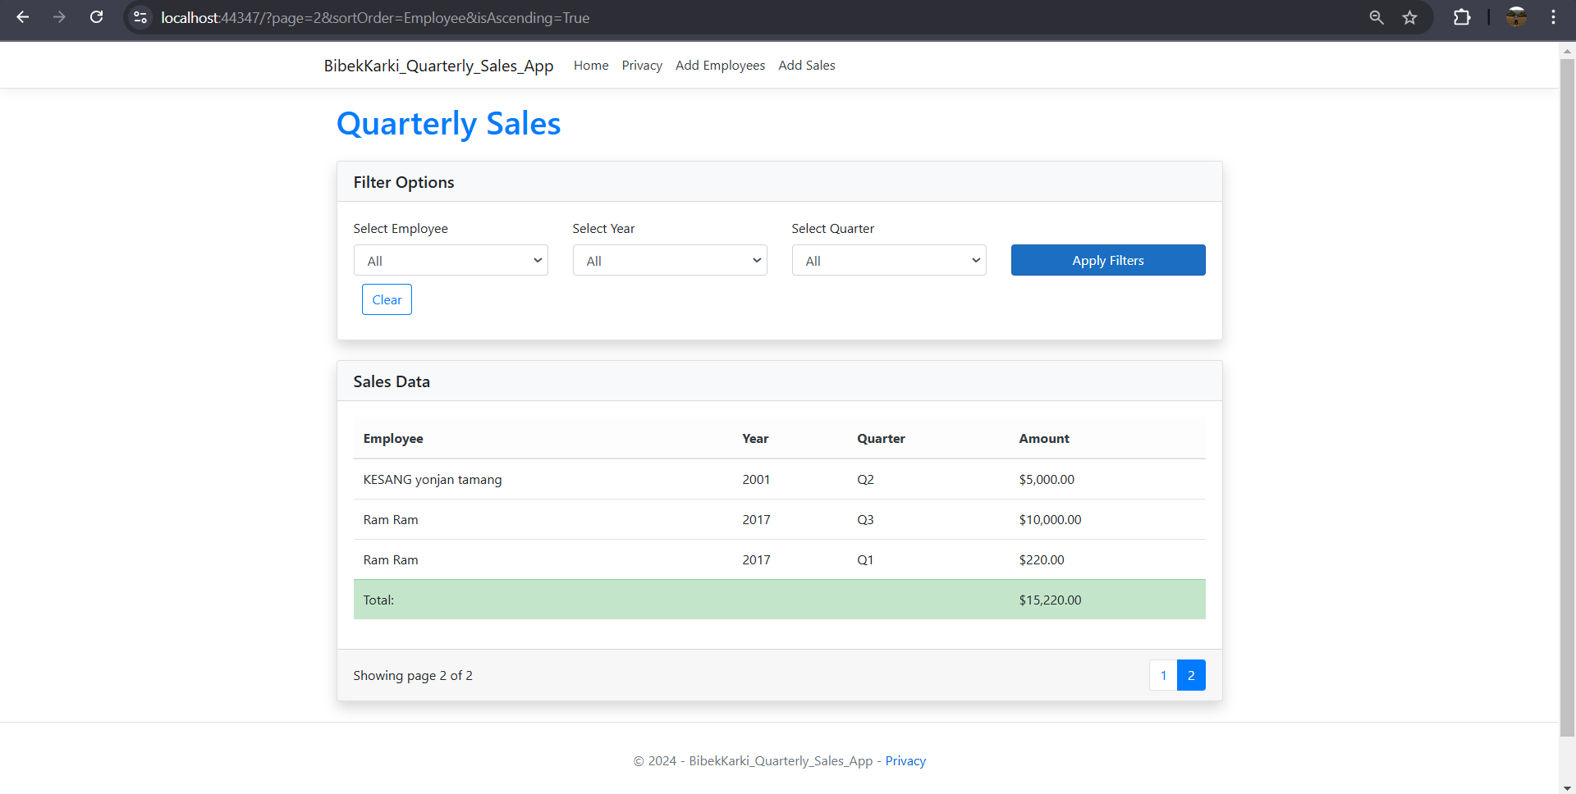Click the address bar URL
Image resolution: width=1576 pixels, height=794 pixels.
click(375, 17)
